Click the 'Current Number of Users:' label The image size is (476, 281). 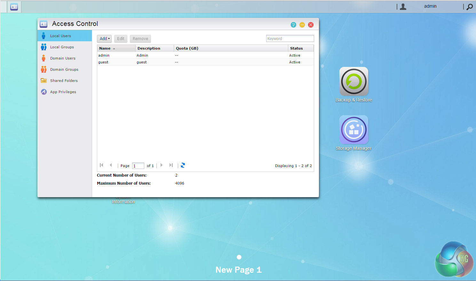point(122,175)
